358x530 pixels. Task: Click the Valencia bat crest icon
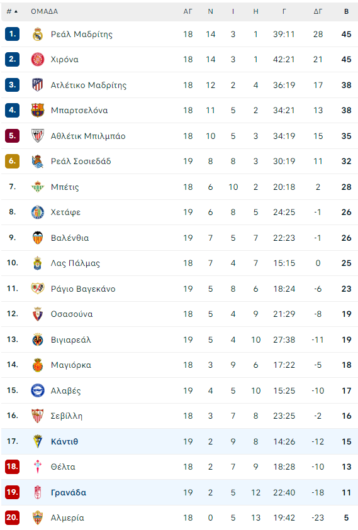coord(38,238)
